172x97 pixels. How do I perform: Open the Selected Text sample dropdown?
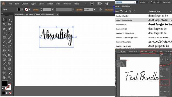(x=158, y=11)
